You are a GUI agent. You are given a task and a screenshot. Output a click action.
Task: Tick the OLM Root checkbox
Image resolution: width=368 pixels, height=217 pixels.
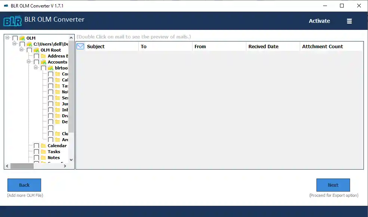pyautogui.click(x=30, y=50)
